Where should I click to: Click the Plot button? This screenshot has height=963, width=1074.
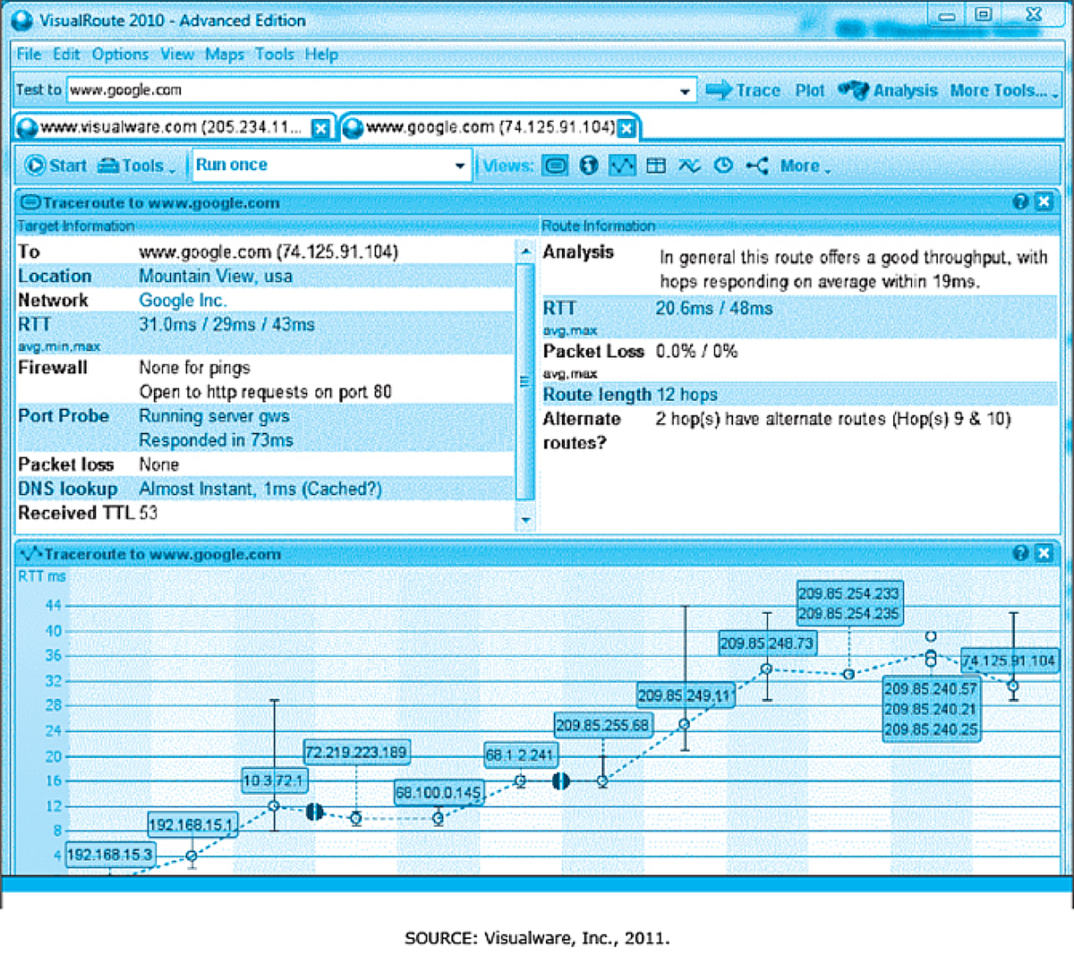810,90
